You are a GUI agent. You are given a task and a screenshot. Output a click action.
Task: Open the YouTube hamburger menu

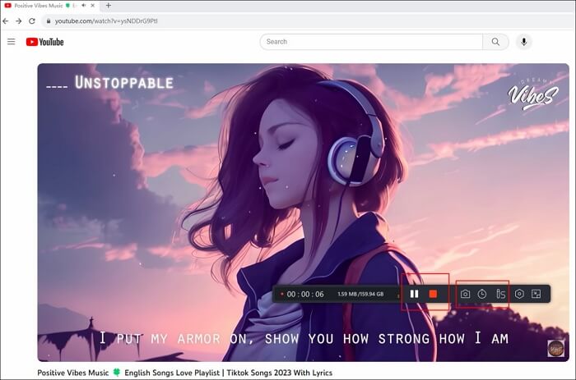pyautogui.click(x=12, y=42)
